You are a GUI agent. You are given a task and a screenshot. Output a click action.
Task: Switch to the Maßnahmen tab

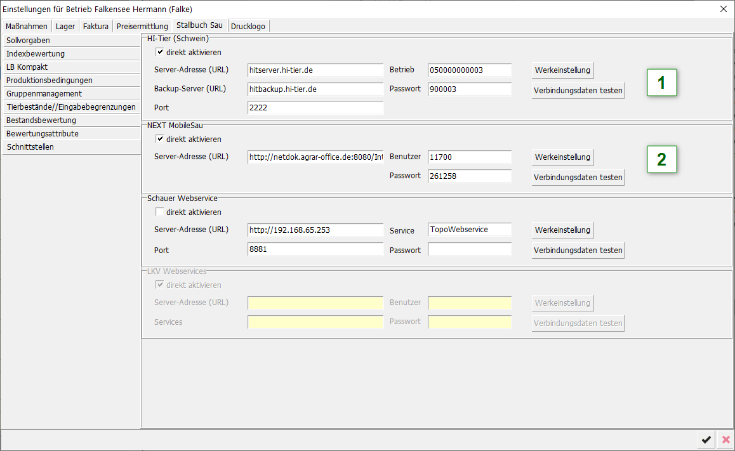(x=27, y=27)
